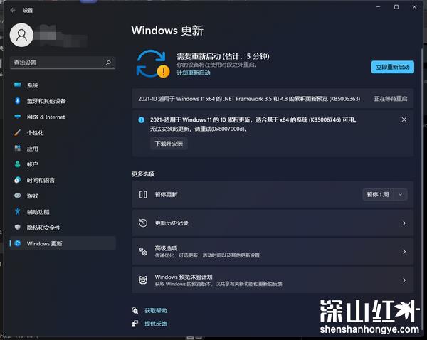This screenshot has width=427, height=340.
Task: Maximize the Settings window
Action: click(396, 7)
